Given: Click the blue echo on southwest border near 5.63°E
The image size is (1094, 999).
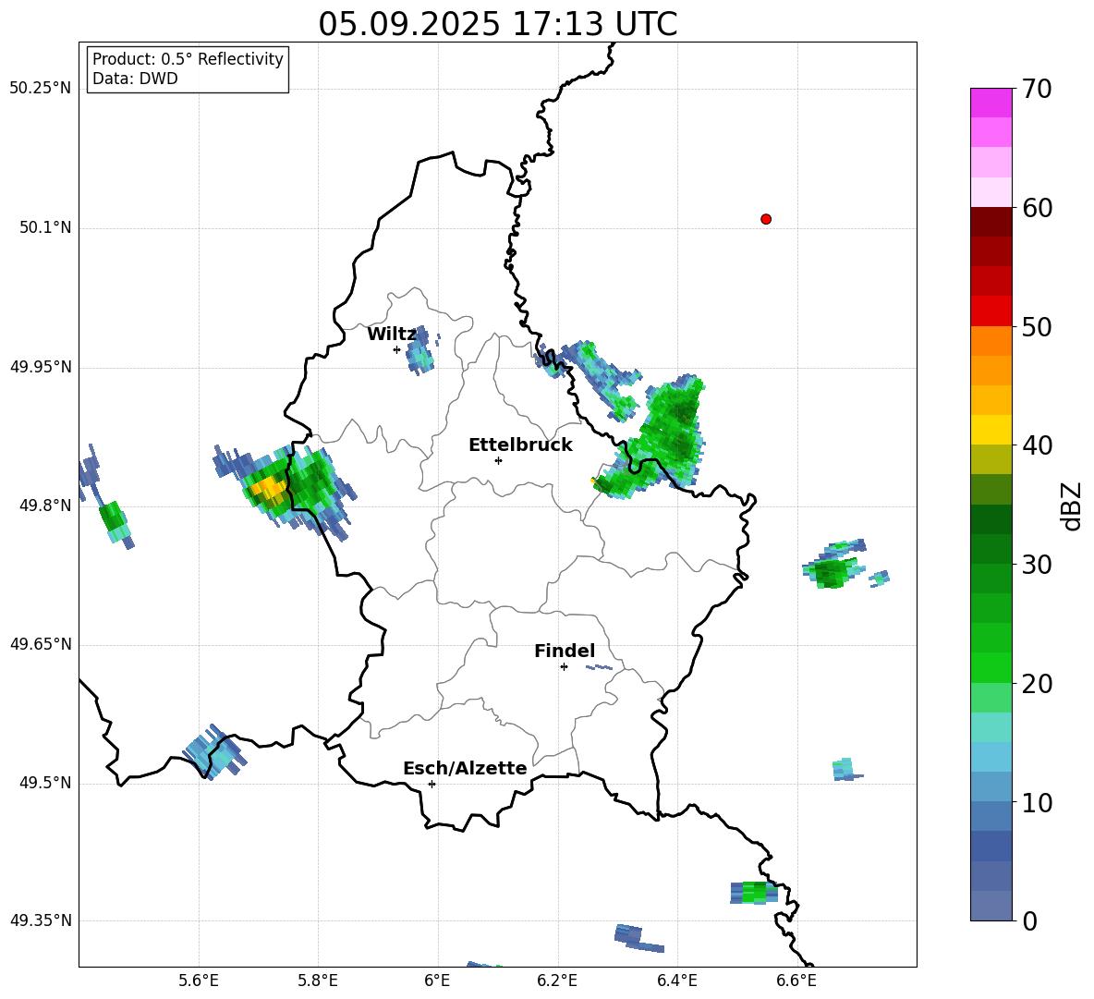Looking at the screenshot, I should point(215,752).
